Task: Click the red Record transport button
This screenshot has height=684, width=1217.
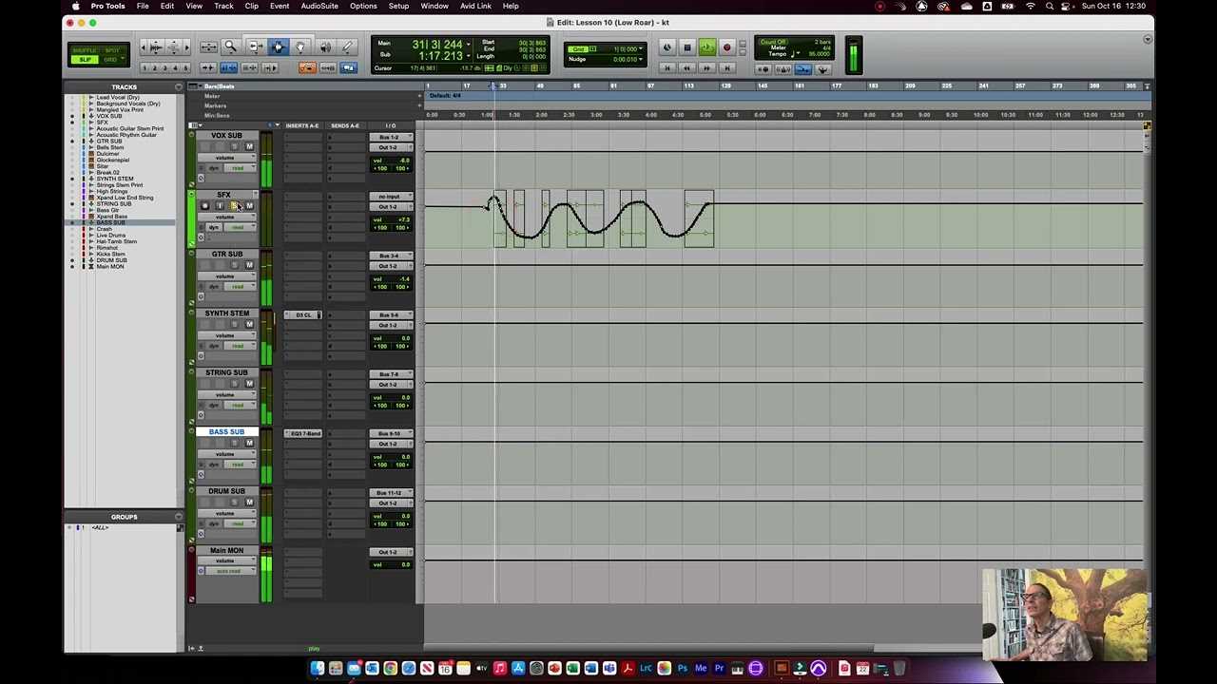Action: coord(726,47)
